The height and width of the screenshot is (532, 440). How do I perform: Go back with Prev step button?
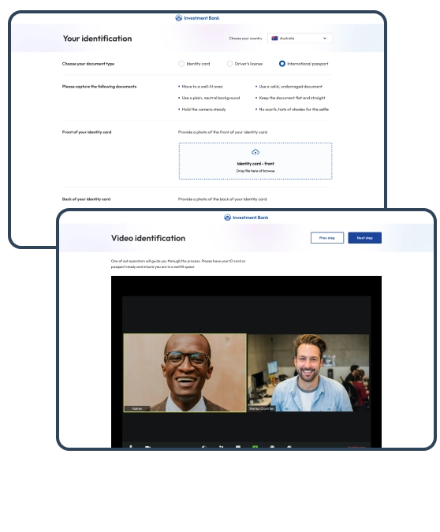[x=327, y=238]
